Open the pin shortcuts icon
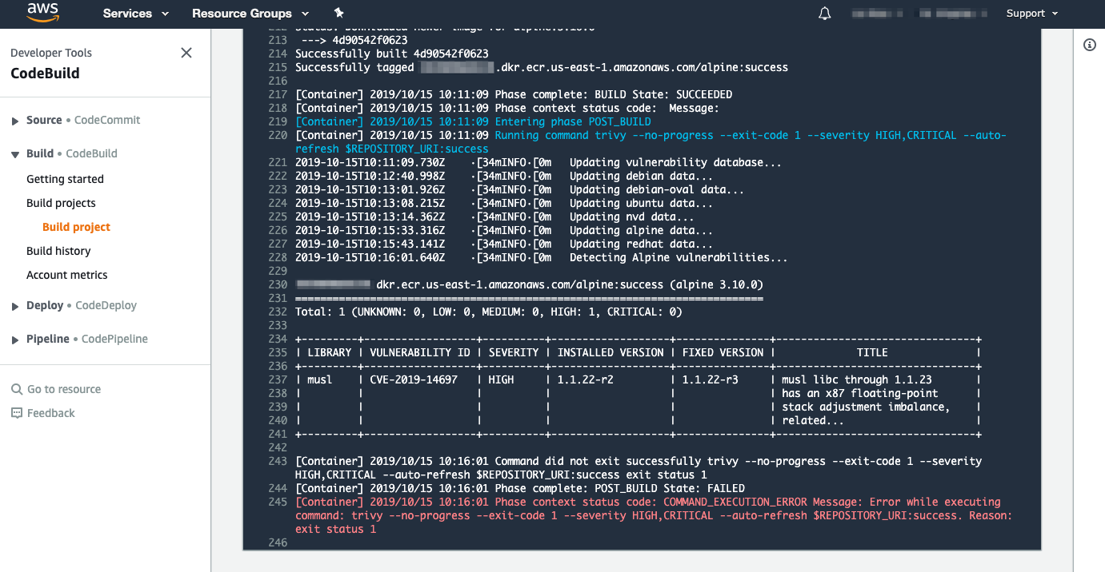Image resolution: width=1105 pixels, height=572 pixels. pos(338,14)
